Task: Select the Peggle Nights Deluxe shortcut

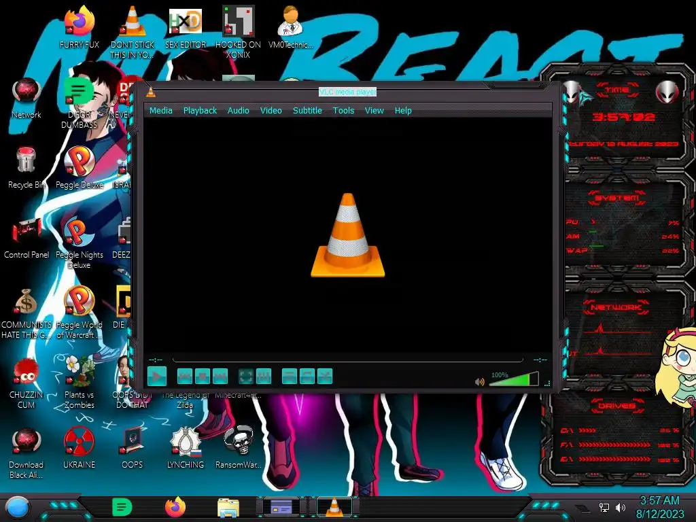Action: click(x=79, y=243)
